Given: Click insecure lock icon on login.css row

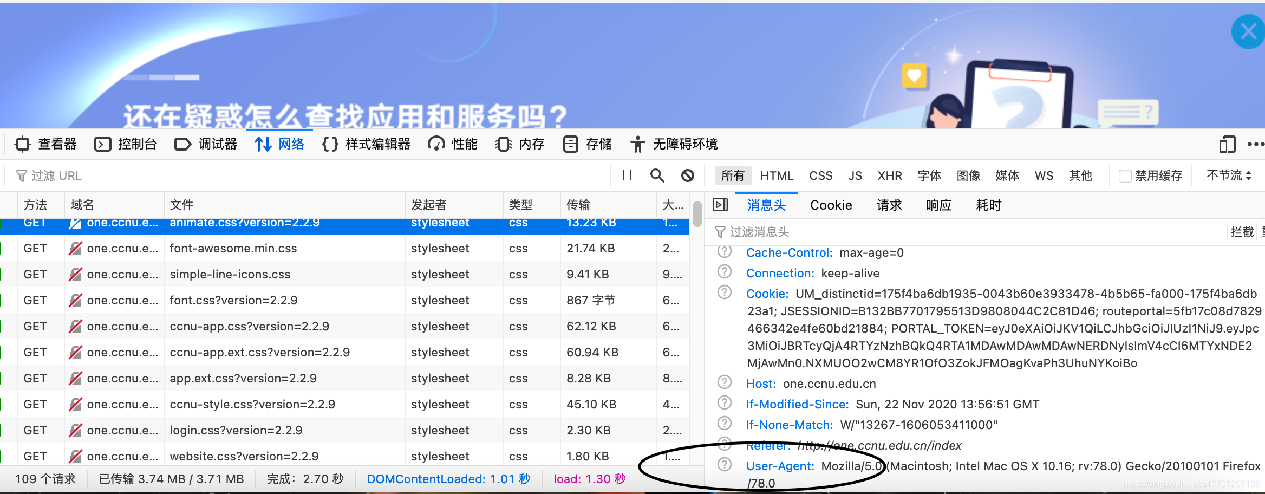Looking at the screenshot, I should pos(75,431).
